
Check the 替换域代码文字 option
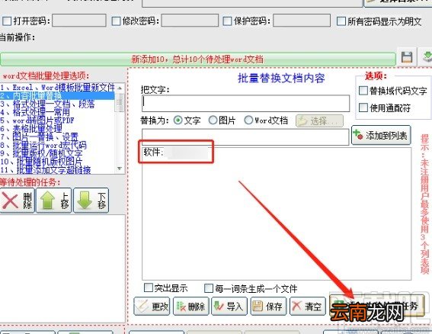click(363, 91)
